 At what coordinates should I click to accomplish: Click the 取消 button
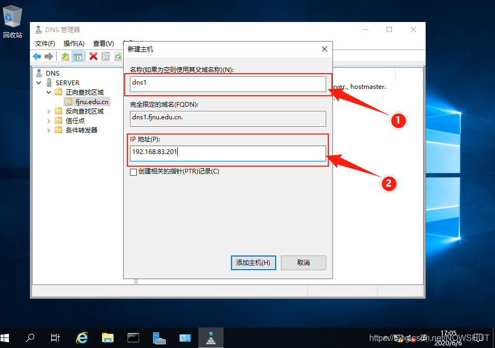pos(303,263)
